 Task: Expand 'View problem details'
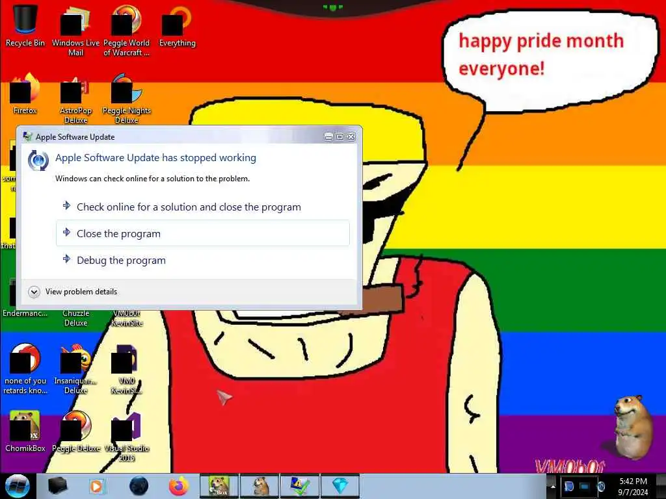(73, 292)
